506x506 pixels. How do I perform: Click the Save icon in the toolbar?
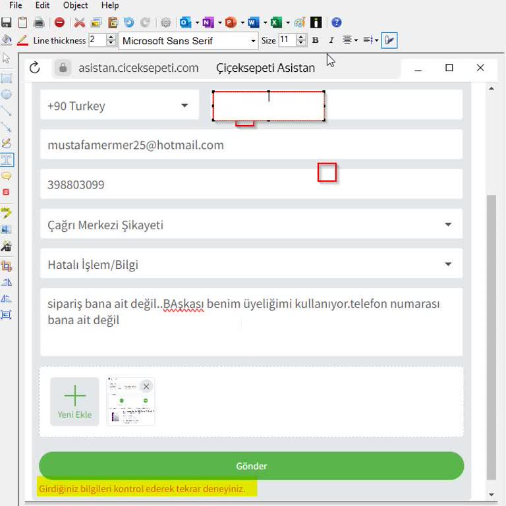coord(6,22)
